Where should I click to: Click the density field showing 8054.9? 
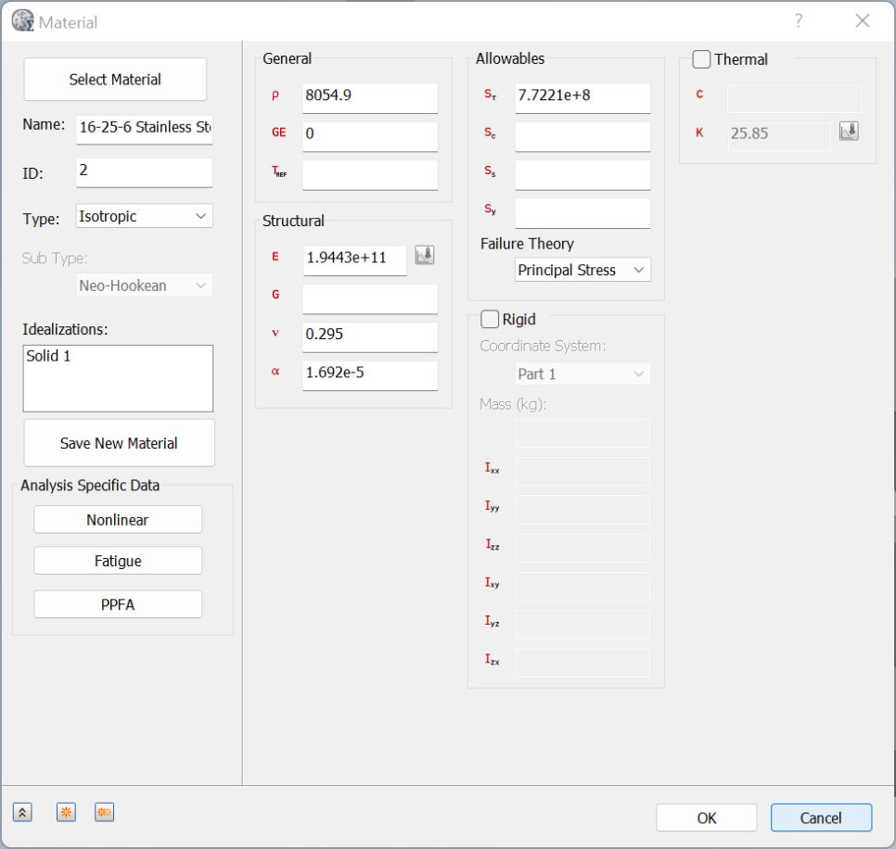(x=369, y=95)
